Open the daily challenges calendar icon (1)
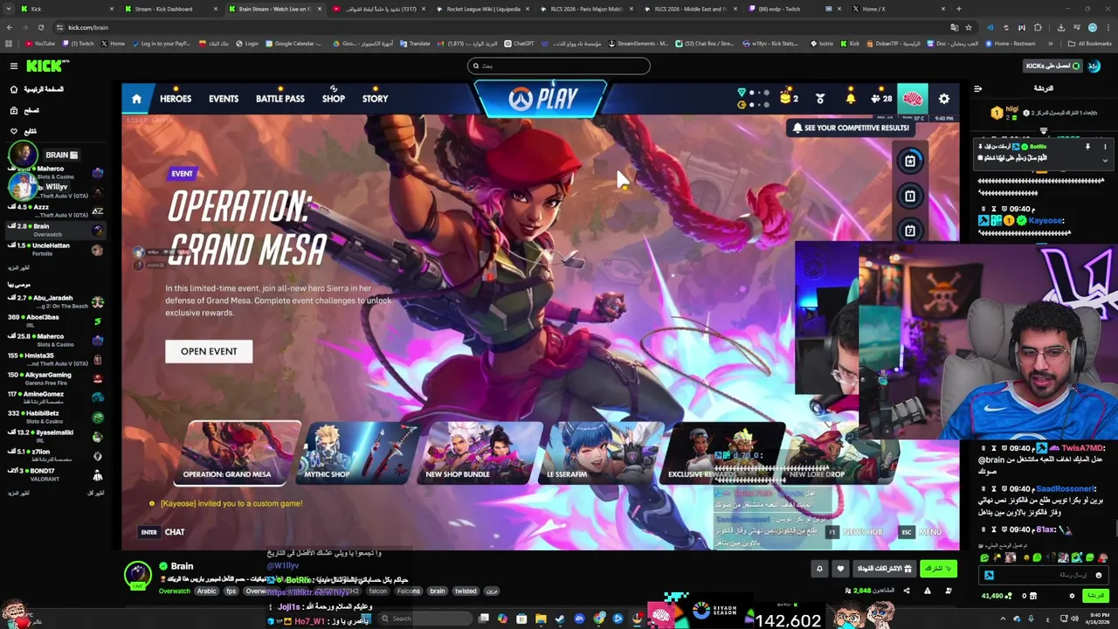 910,196
